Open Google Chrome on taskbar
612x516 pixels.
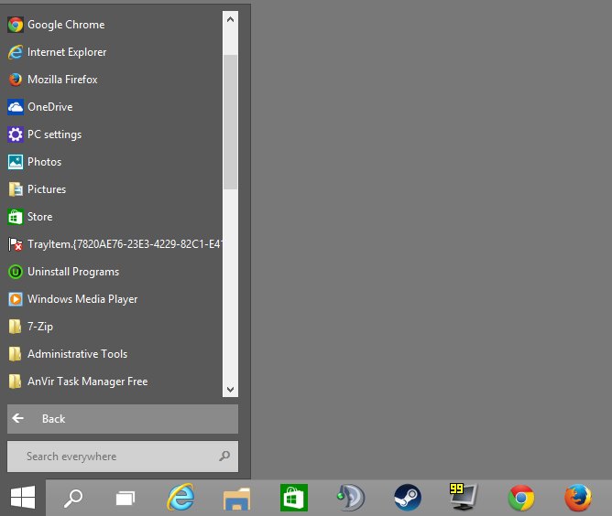521,498
